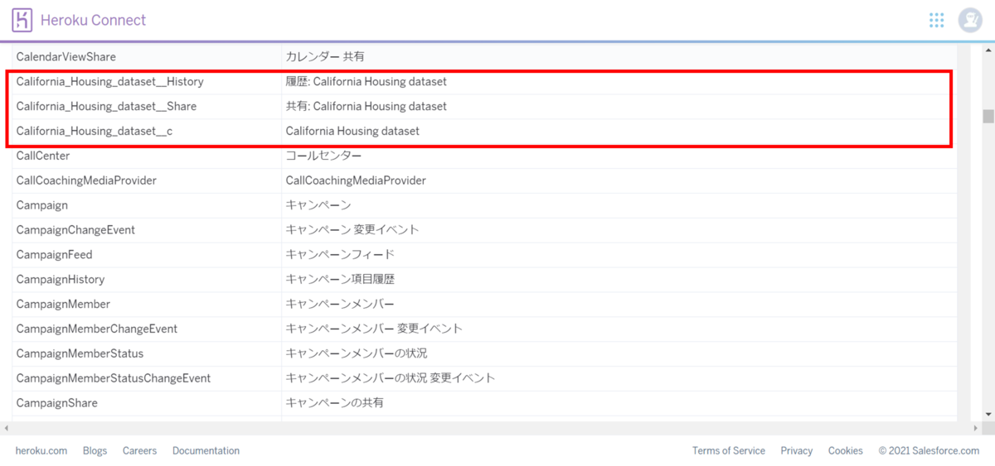Screen dimensions: 995x466
Task: Select the CampaignHistory object
Action: point(60,280)
